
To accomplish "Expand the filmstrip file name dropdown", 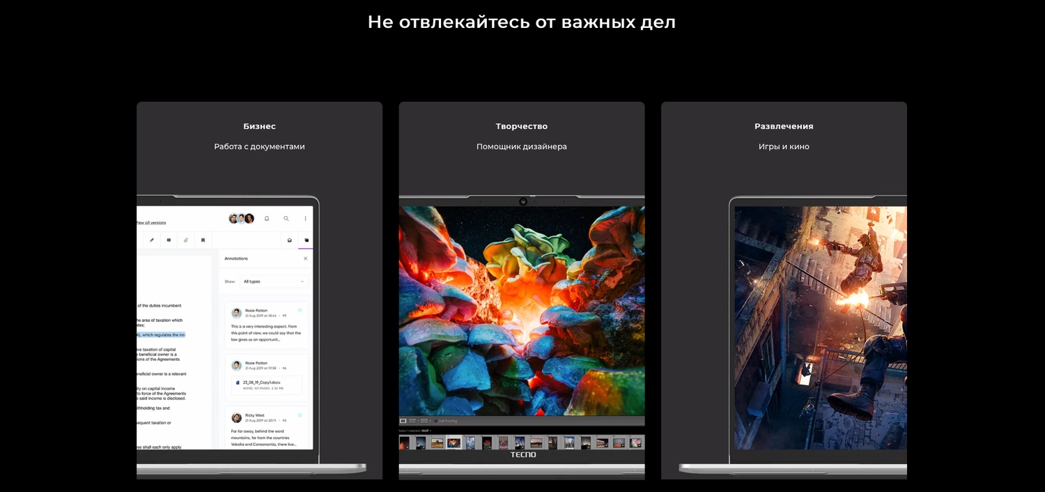I will 431,431.
